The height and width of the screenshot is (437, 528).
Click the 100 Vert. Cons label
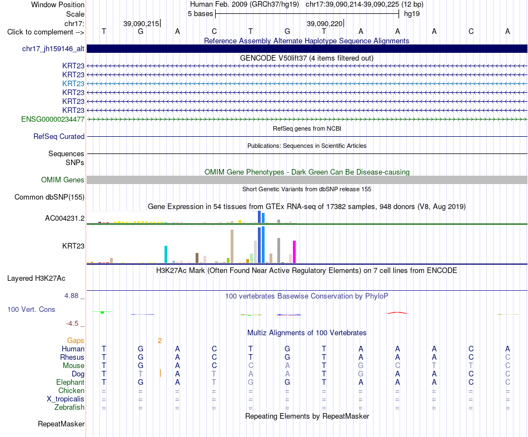click(x=31, y=309)
